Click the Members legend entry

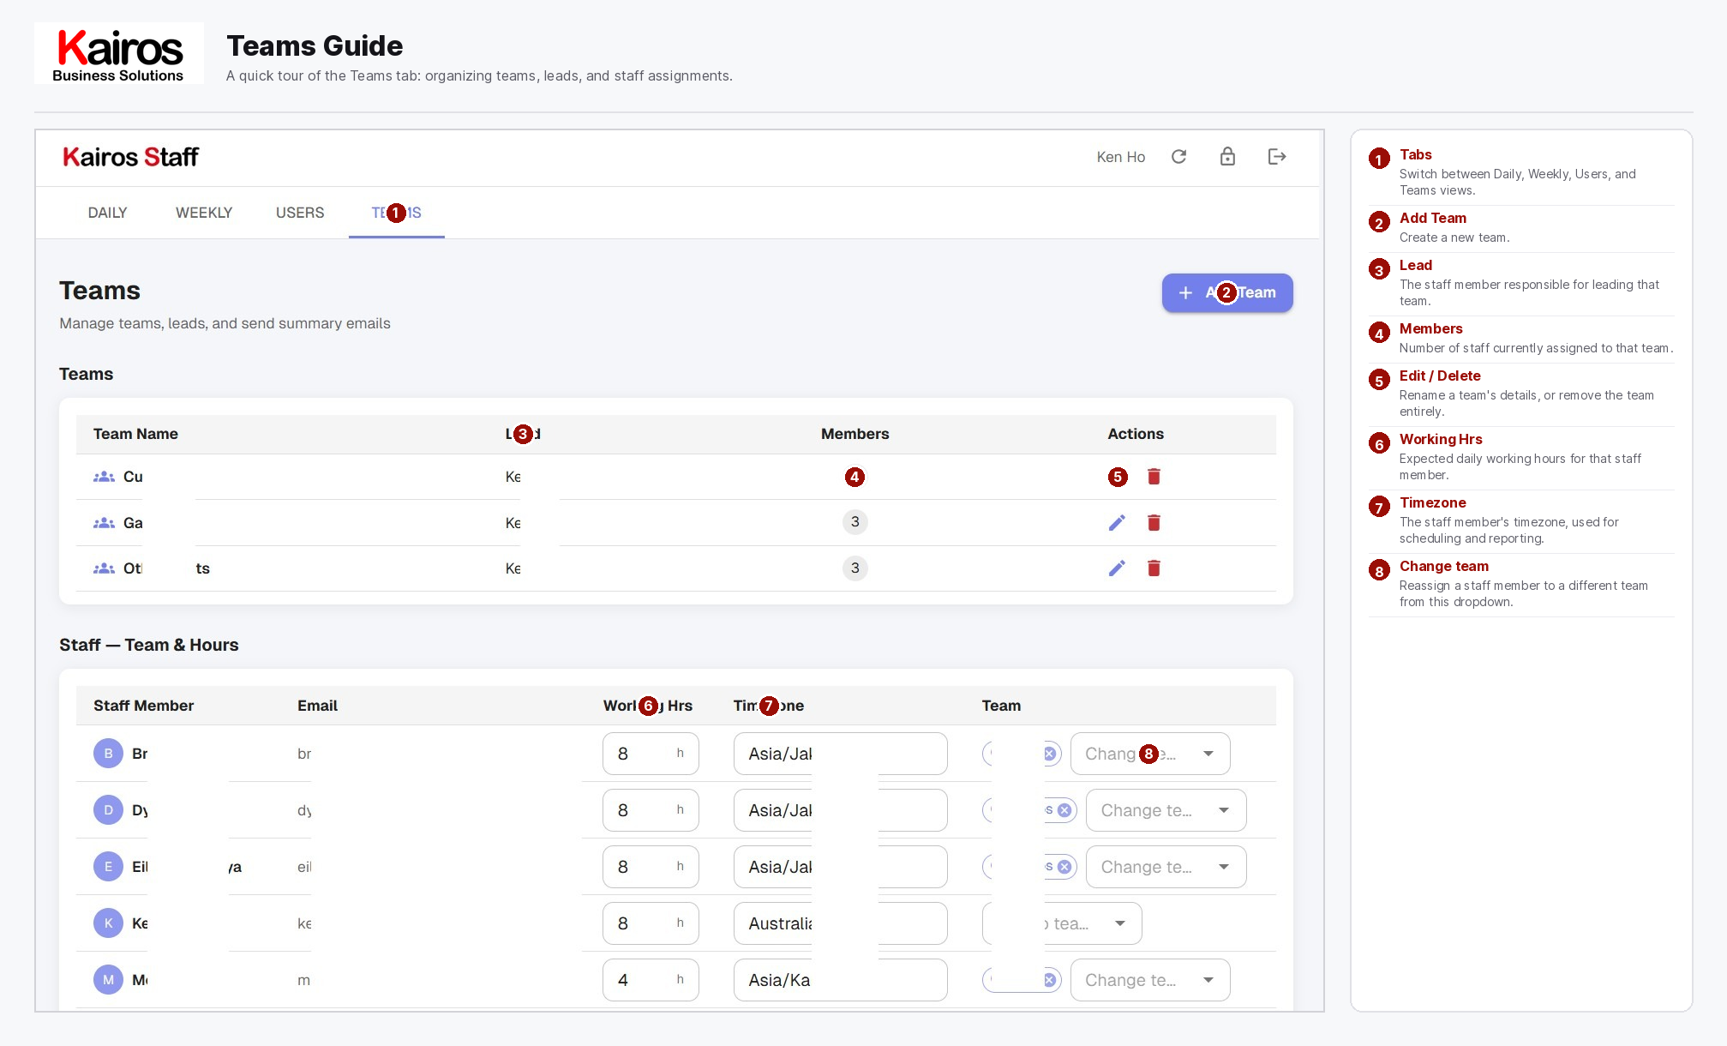[x=1521, y=338]
